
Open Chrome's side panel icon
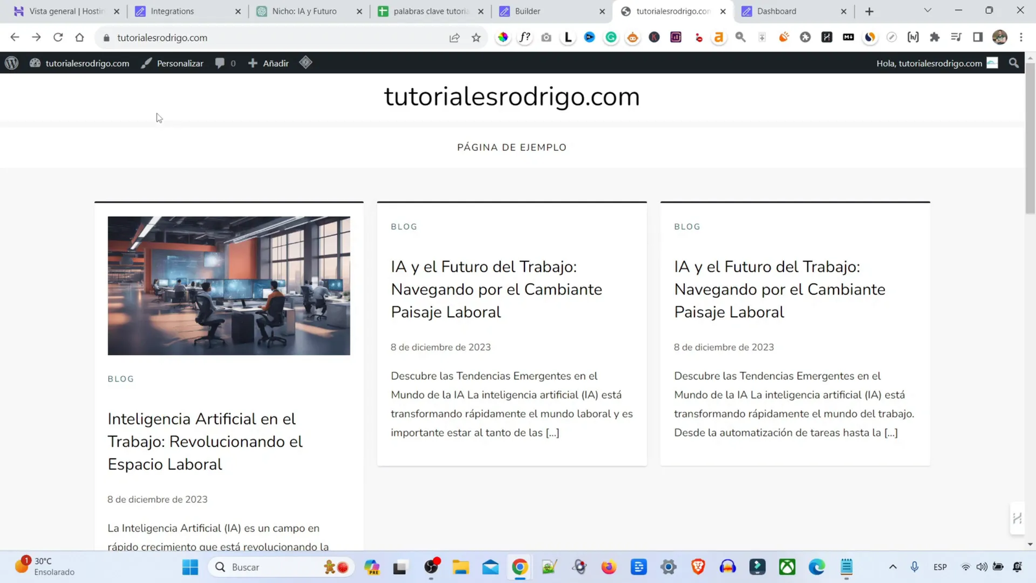tap(978, 37)
